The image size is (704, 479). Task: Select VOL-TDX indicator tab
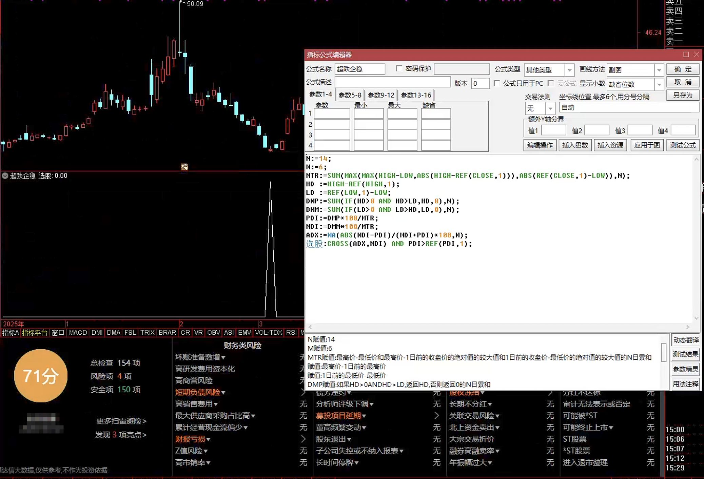coord(268,333)
